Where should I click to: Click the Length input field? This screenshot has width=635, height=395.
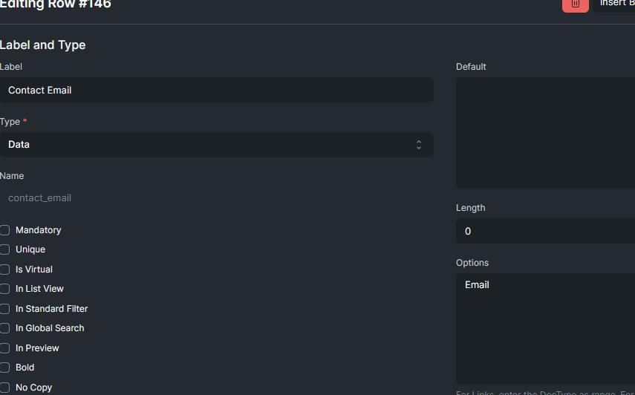545,231
